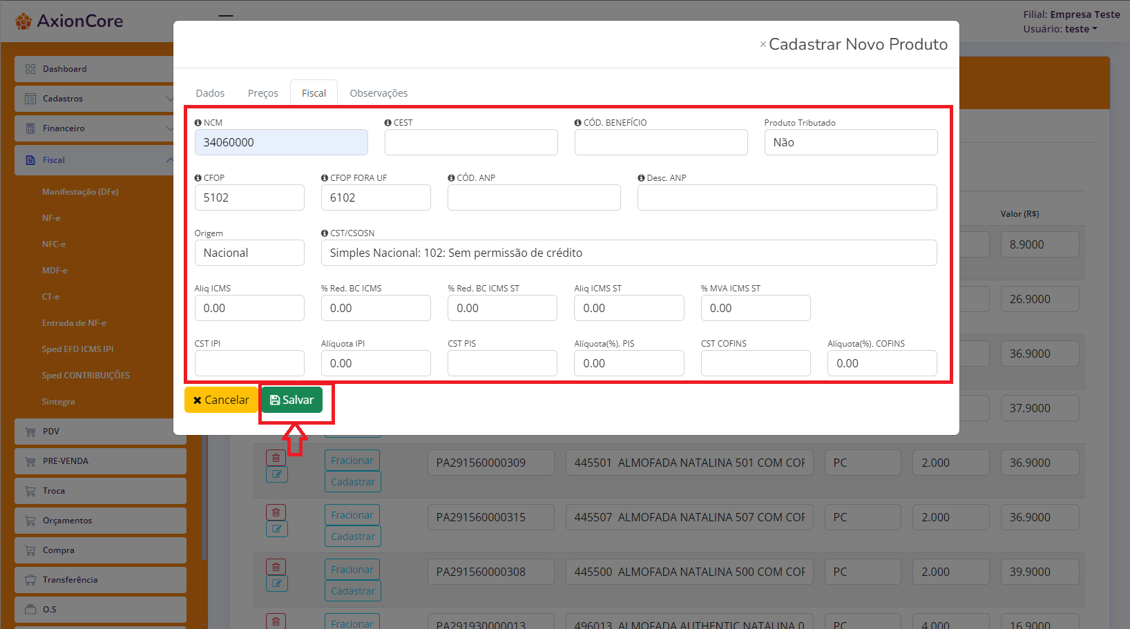Open Transferência in the sidebar
1130x629 pixels.
[100, 580]
